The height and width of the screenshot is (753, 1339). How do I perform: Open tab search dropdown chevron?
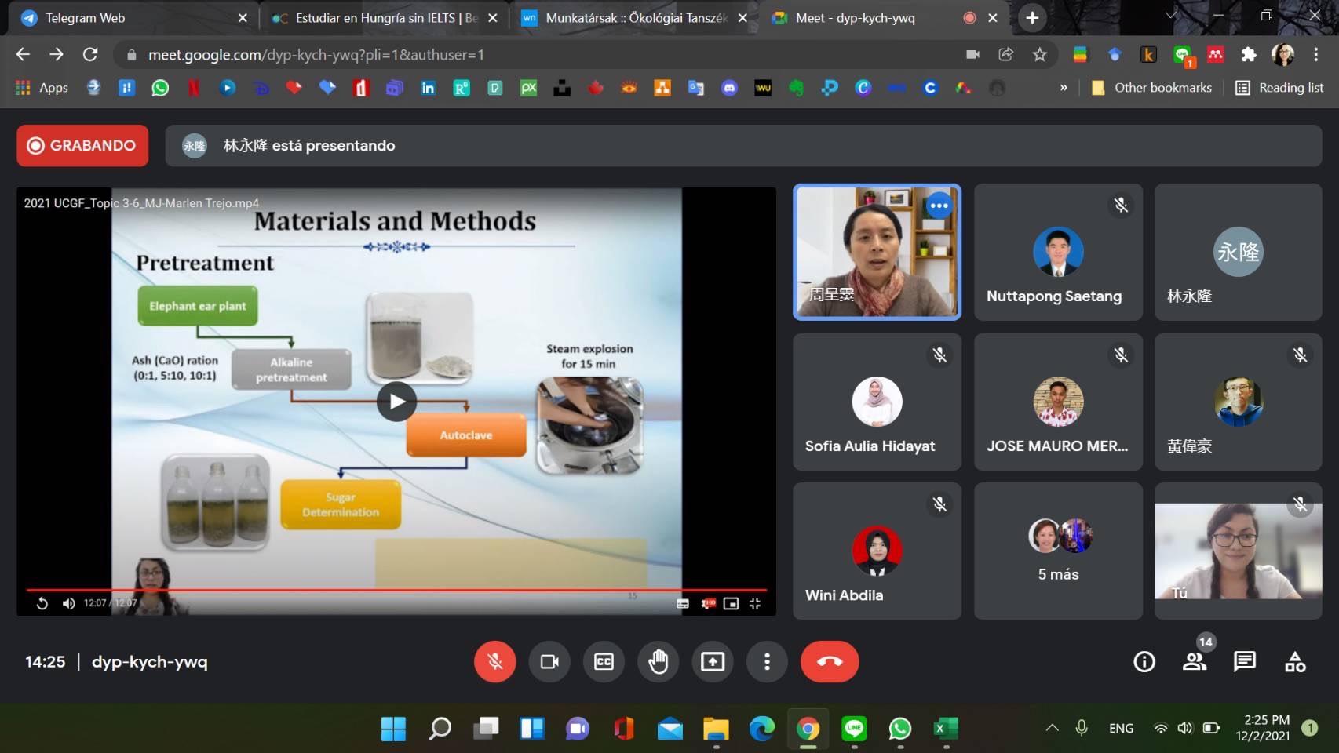click(1170, 16)
